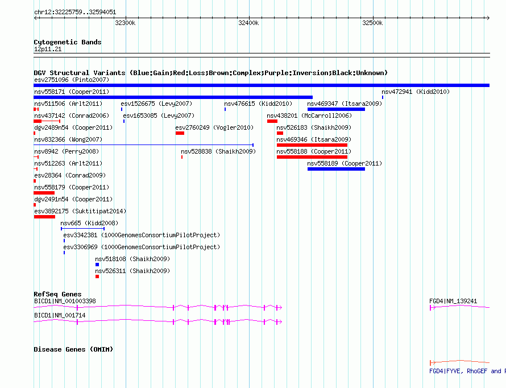Click the nsv558171 blue gain bar

tap(173, 97)
